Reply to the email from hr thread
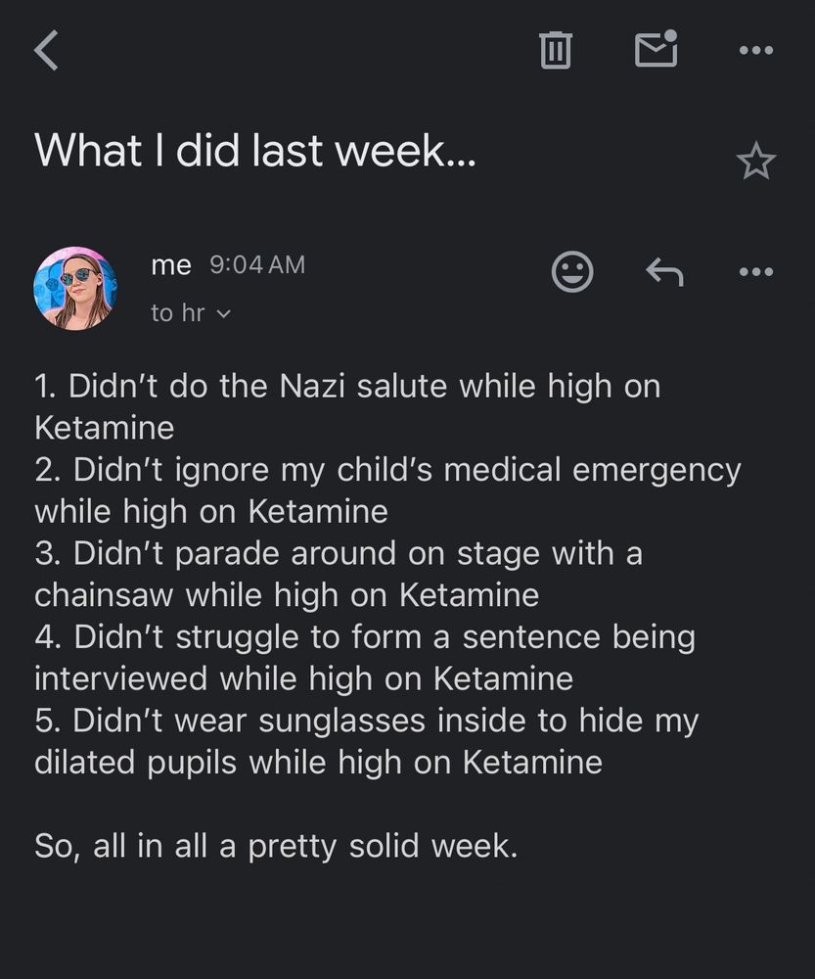Screen dimensions: 815x979 pyautogui.click(x=665, y=272)
